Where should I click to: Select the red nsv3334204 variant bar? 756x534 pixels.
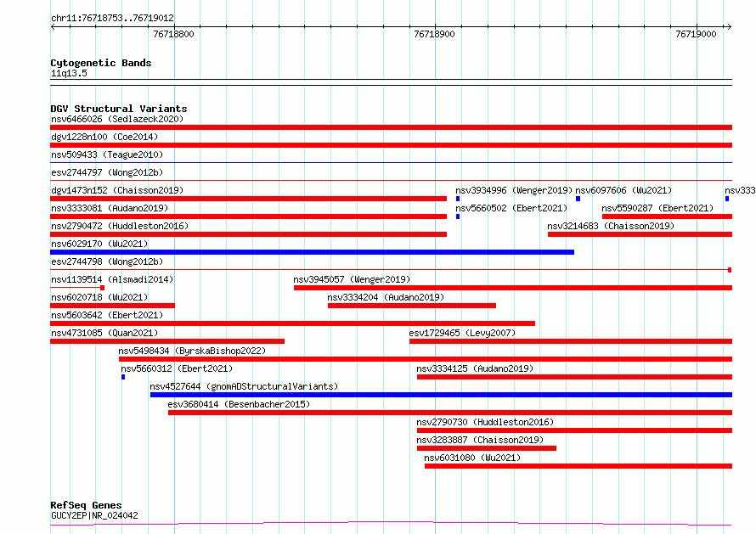[412, 306]
